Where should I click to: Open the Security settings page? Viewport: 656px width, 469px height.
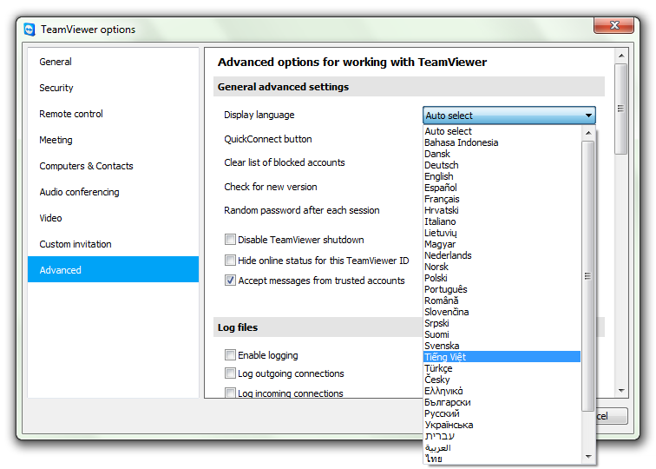(x=113, y=88)
